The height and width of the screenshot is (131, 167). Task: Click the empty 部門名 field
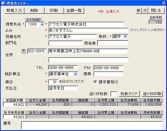[x=65, y=43]
